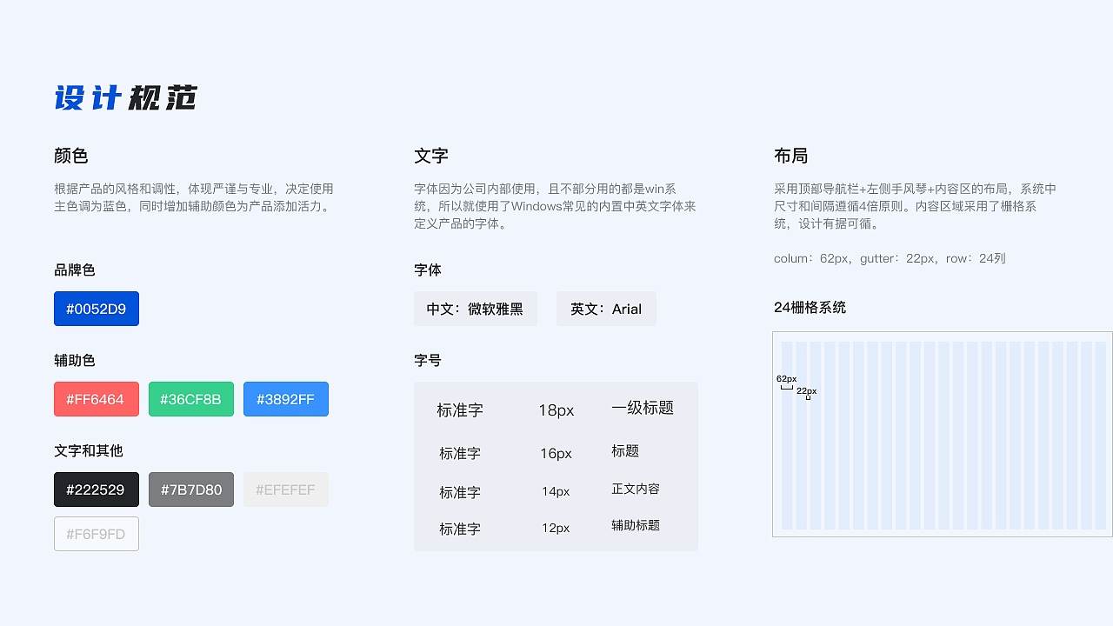Image resolution: width=1113 pixels, height=626 pixels.
Task: Click the 设计规范 page title
Action: [125, 97]
